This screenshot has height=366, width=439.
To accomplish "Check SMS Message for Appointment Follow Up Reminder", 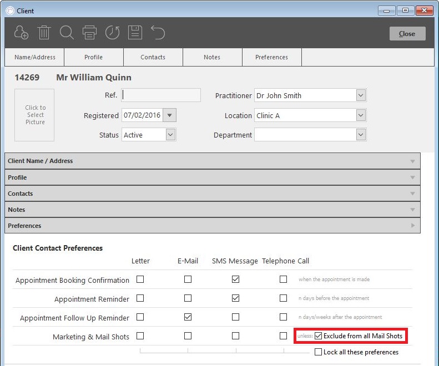I will (x=235, y=317).
